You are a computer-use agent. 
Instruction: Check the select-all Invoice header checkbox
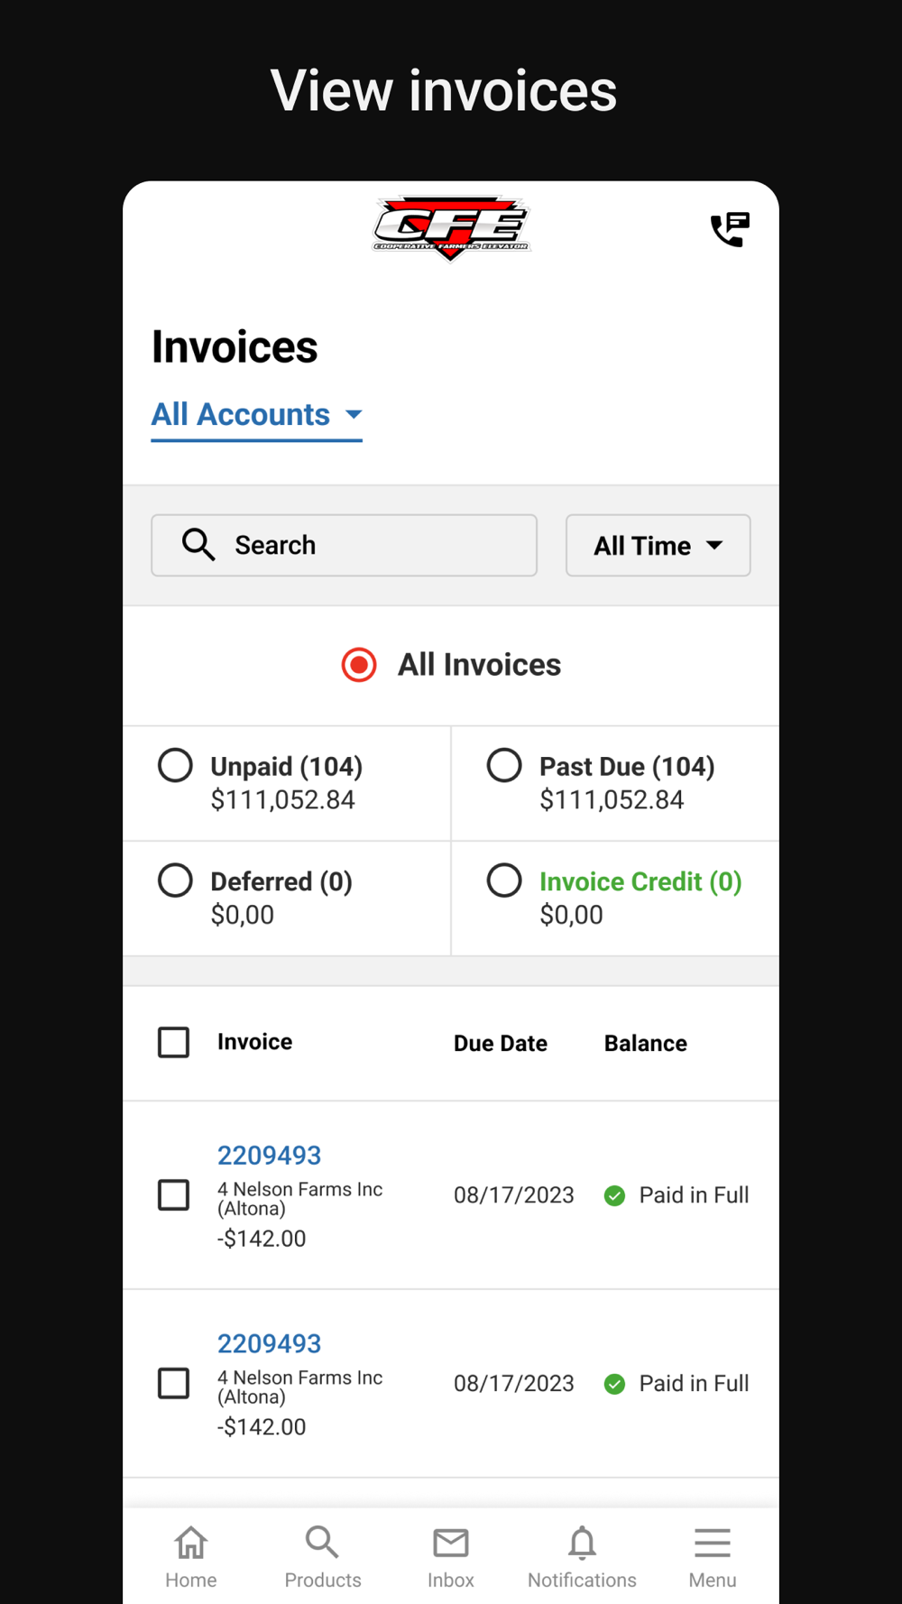(x=174, y=1043)
